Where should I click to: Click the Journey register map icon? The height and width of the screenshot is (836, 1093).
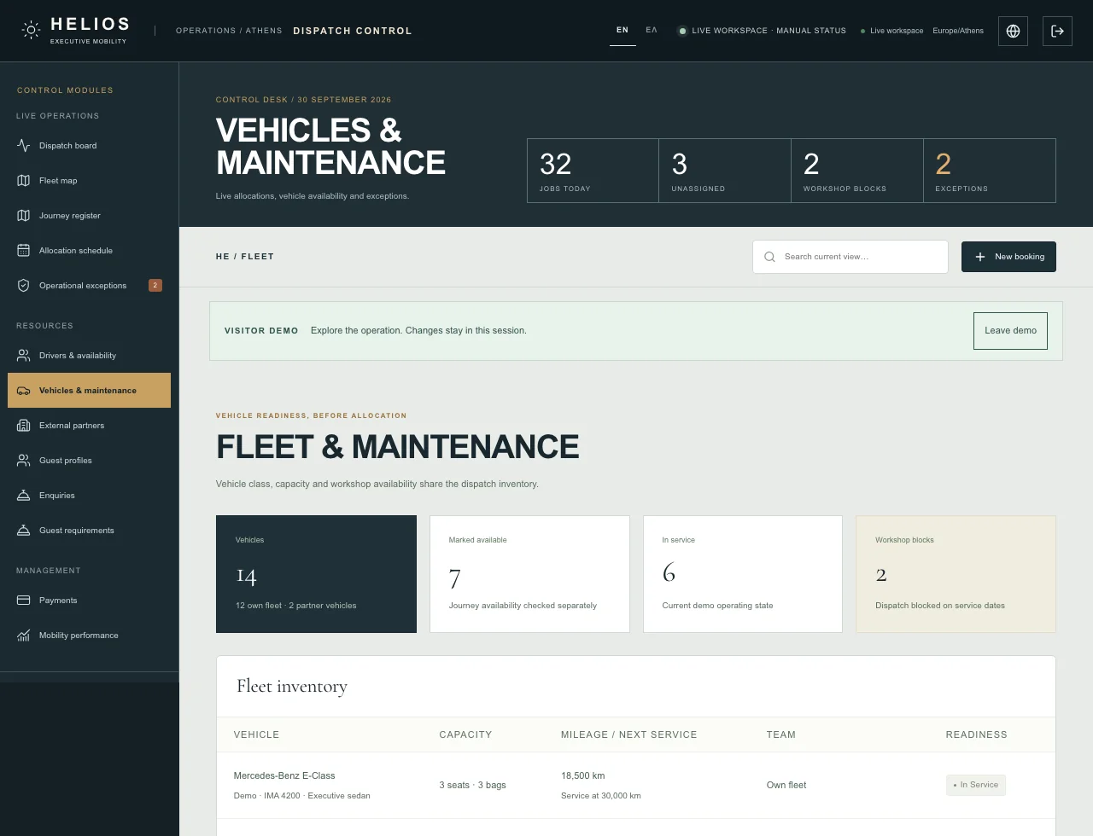24,216
